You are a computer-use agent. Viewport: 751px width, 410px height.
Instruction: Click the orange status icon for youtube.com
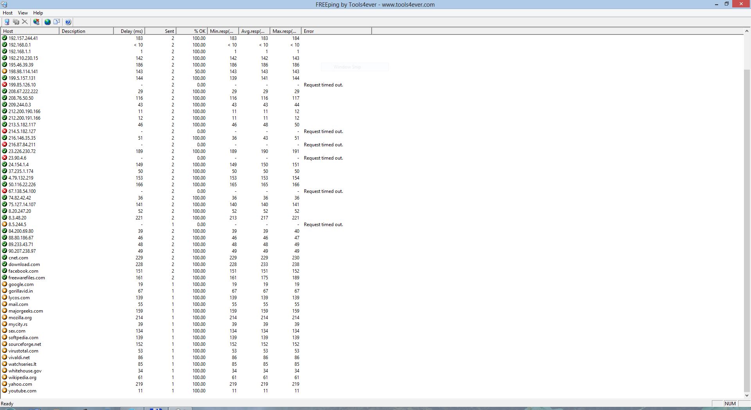(5, 390)
